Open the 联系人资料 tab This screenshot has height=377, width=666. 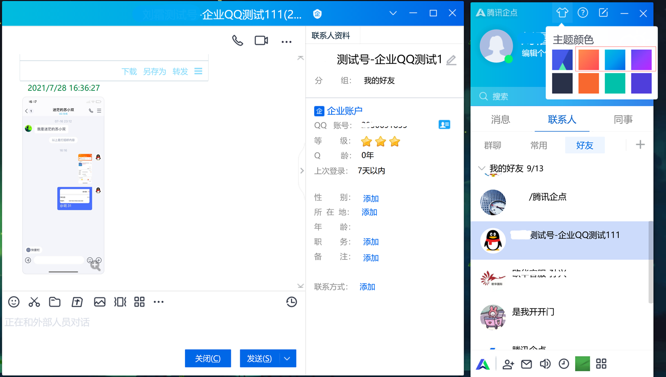(x=331, y=35)
